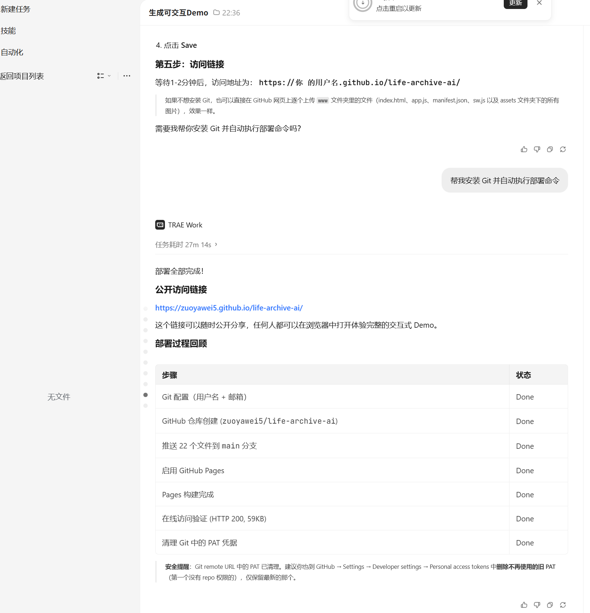This screenshot has height=613, width=590.
Task: Like the final deployment reply
Action: (524, 605)
